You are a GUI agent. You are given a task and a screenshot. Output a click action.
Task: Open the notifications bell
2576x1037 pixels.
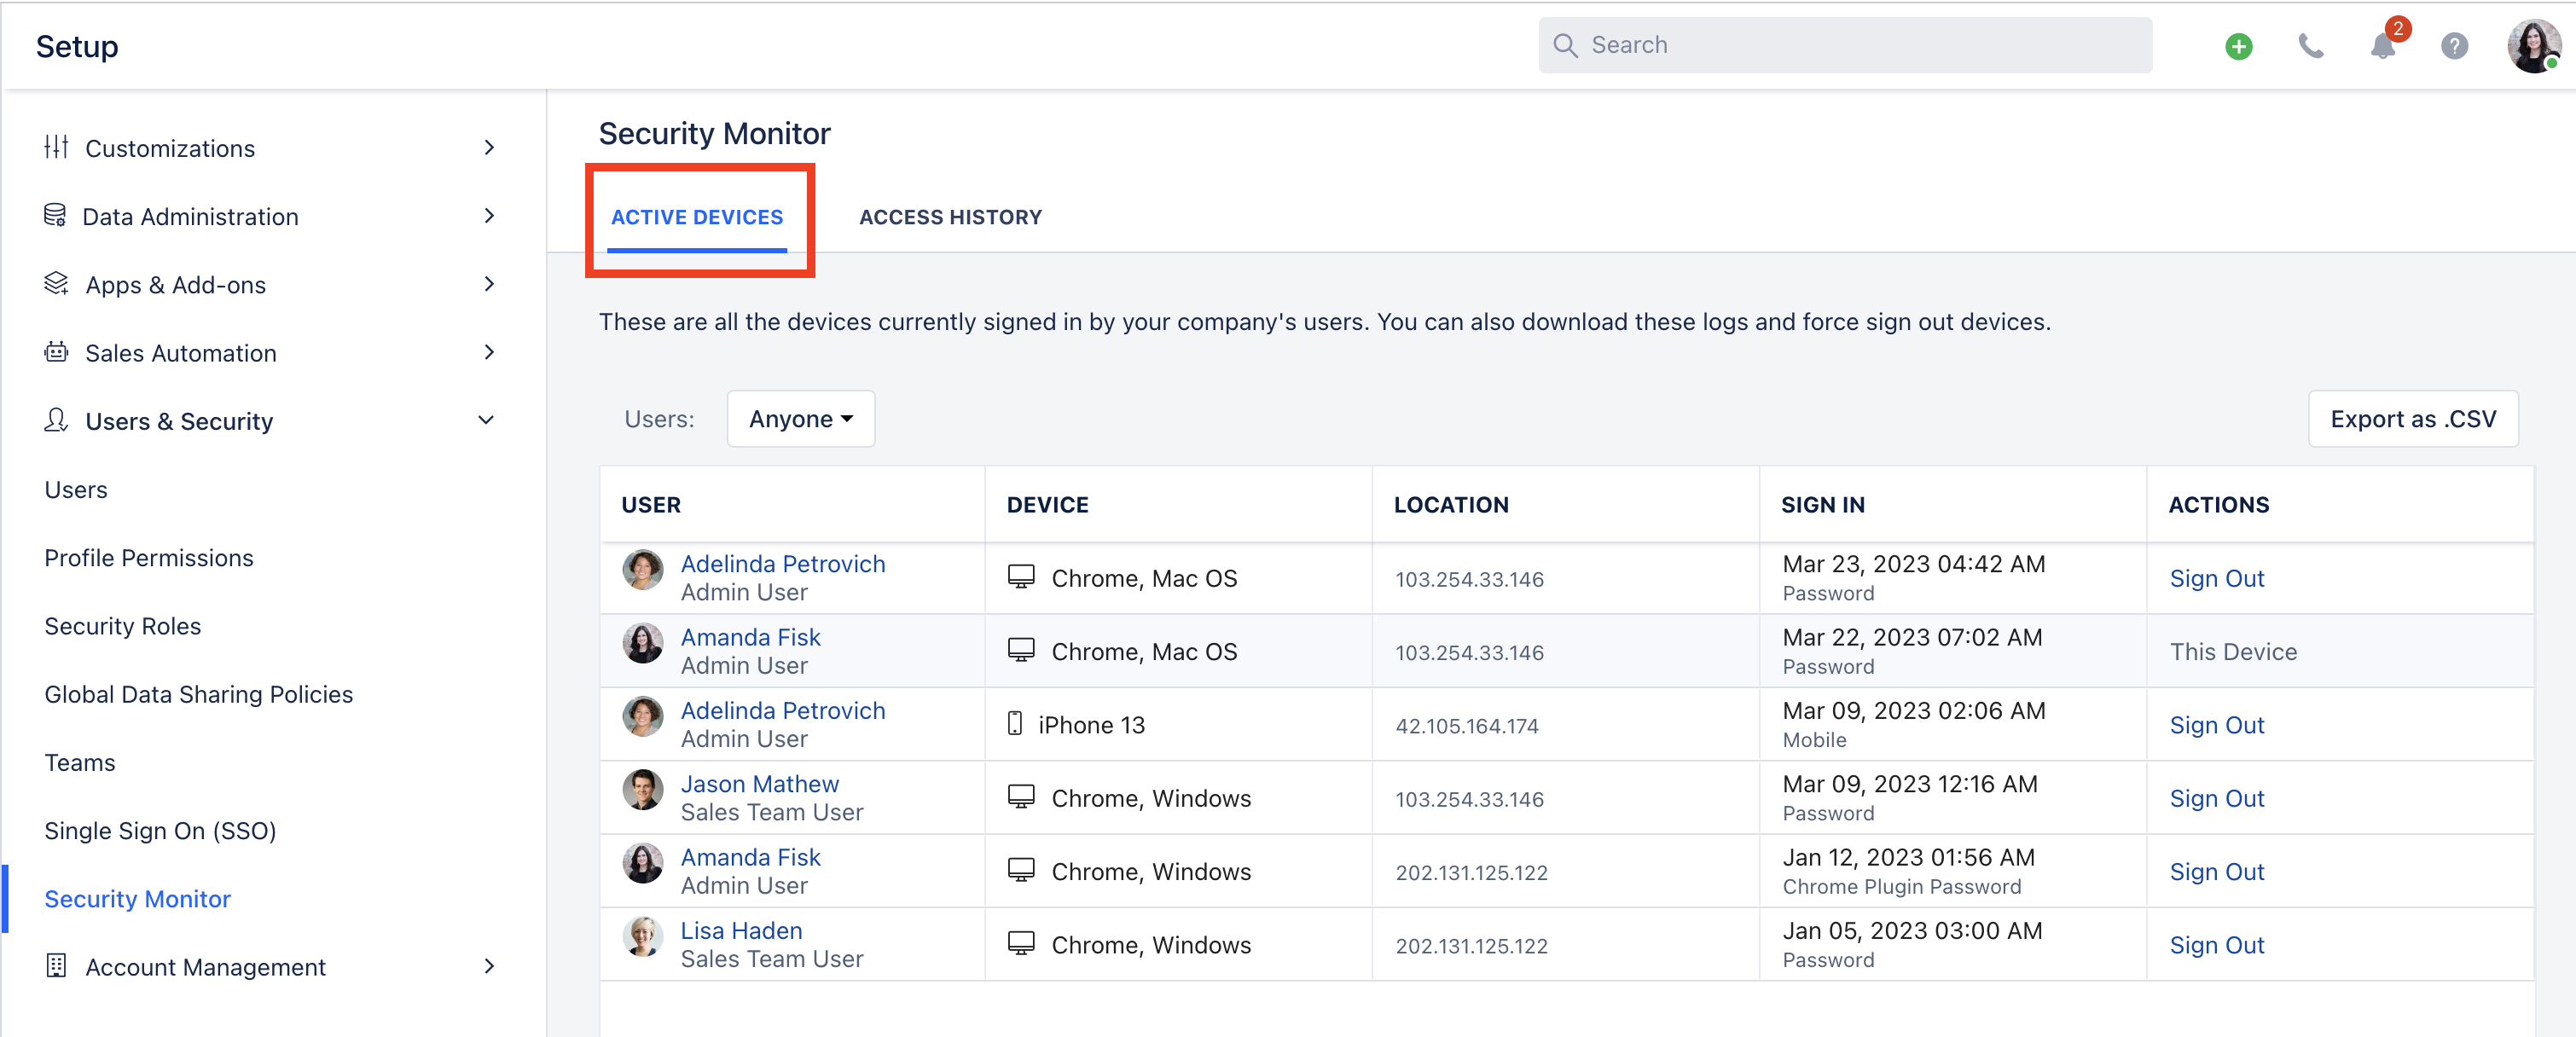[2383, 46]
